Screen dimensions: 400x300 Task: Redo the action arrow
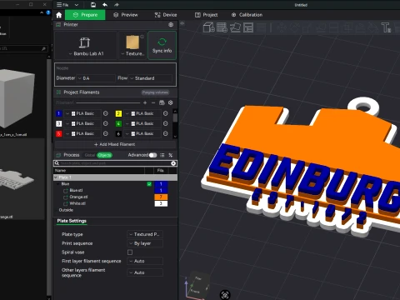[x=117, y=5]
